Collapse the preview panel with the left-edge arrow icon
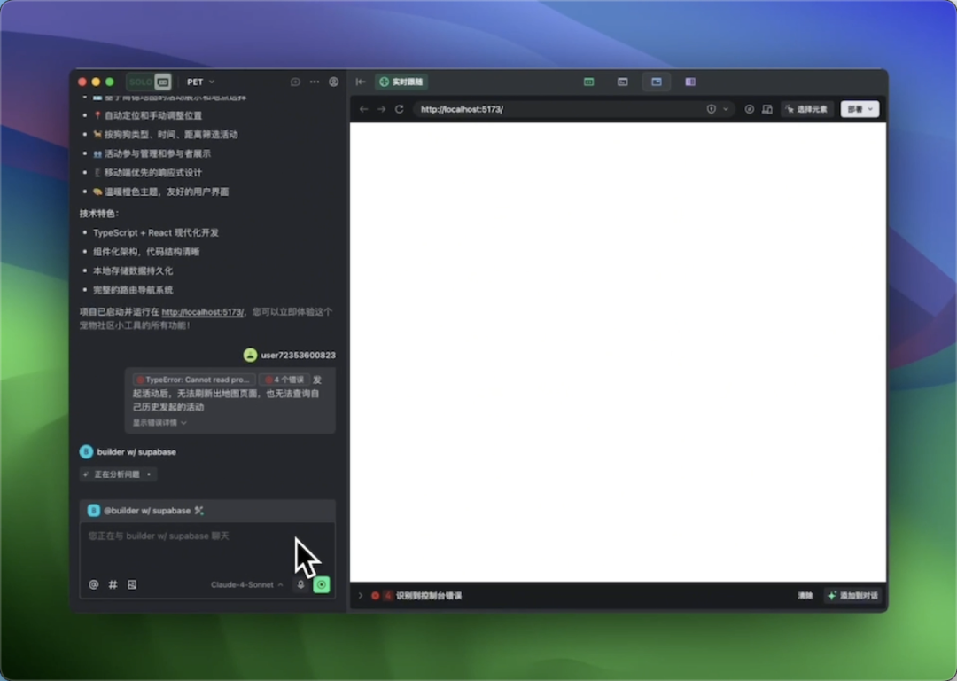 361,82
